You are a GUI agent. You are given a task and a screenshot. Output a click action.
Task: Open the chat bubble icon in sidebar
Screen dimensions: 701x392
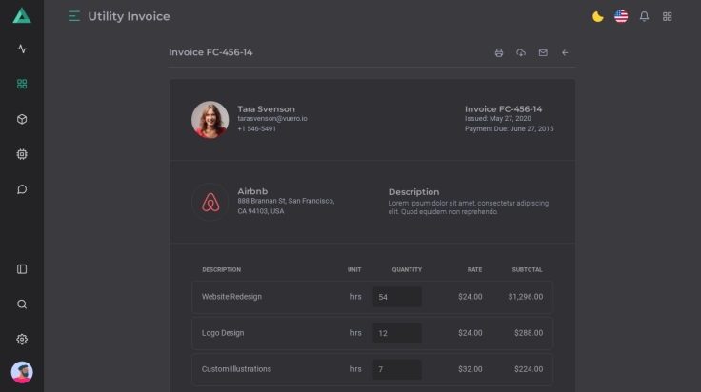coord(22,189)
